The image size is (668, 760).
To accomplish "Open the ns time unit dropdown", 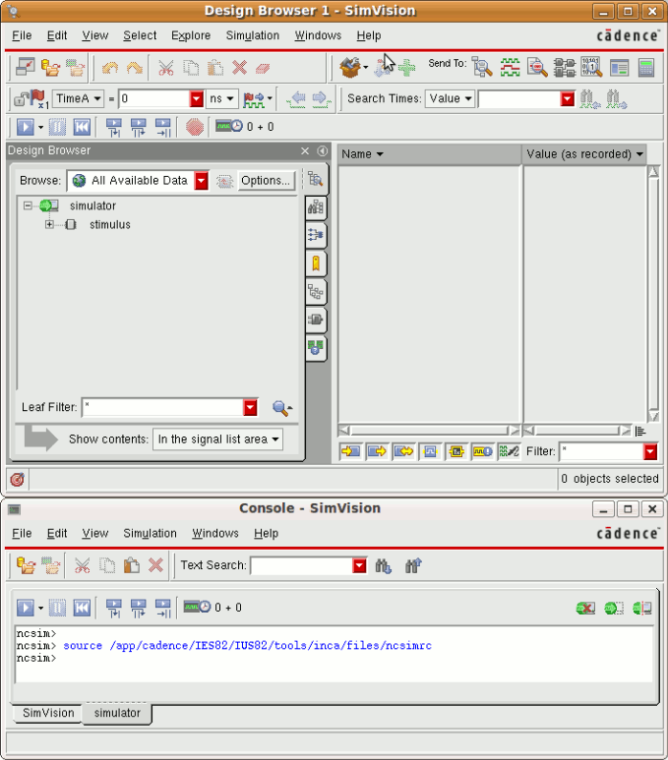I will 221,99.
